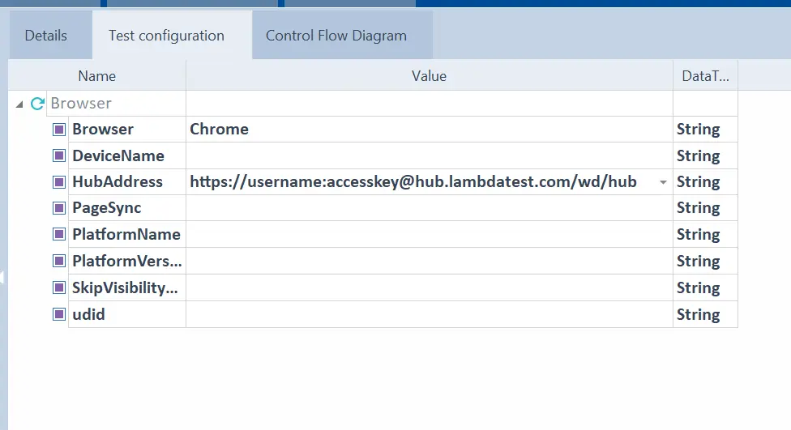Click the purple icon next to PlatformName
This screenshot has width=791, height=430.
[59, 235]
